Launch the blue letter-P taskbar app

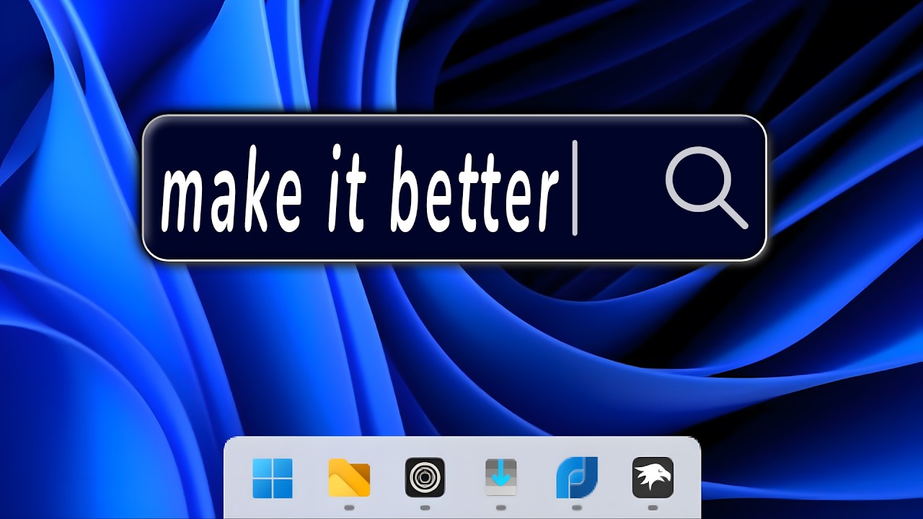tap(577, 477)
